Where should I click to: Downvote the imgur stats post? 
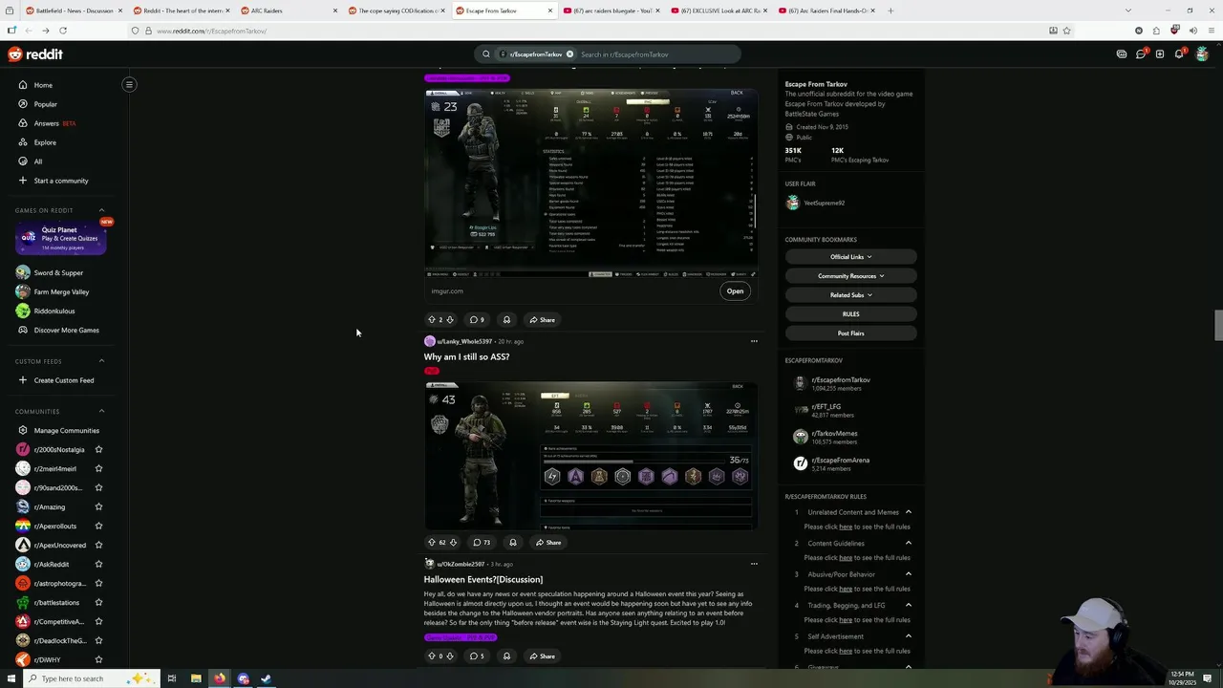(x=450, y=320)
